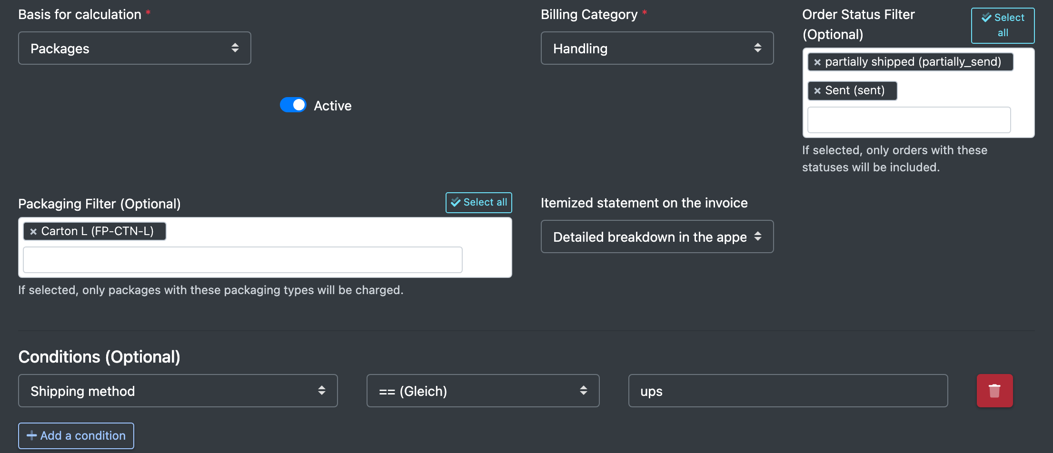Viewport: 1053px width, 453px height.
Task: Toggle the Active switch
Action: (293, 105)
